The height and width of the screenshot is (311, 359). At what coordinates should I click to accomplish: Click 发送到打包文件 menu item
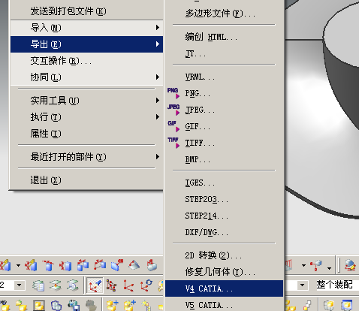(86, 11)
